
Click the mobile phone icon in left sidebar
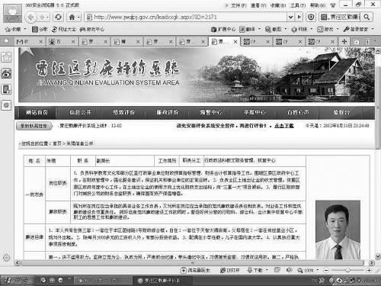click(6, 89)
